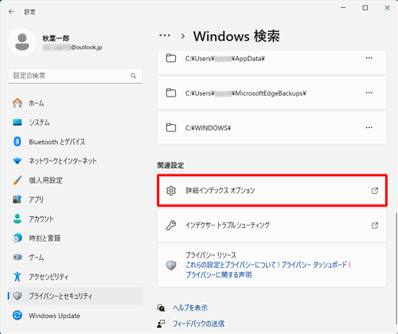
Task: Click the privacy shield icon in sidebar
Action: [18, 296]
